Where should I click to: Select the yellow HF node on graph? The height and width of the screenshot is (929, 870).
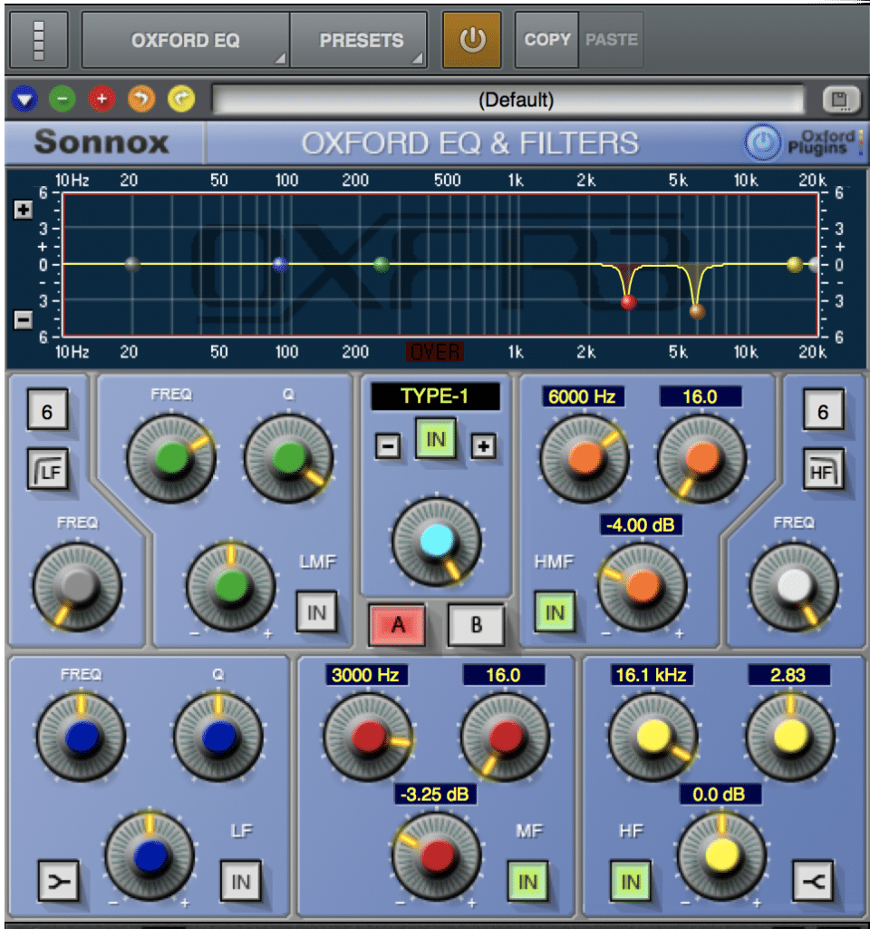tap(794, 265)
